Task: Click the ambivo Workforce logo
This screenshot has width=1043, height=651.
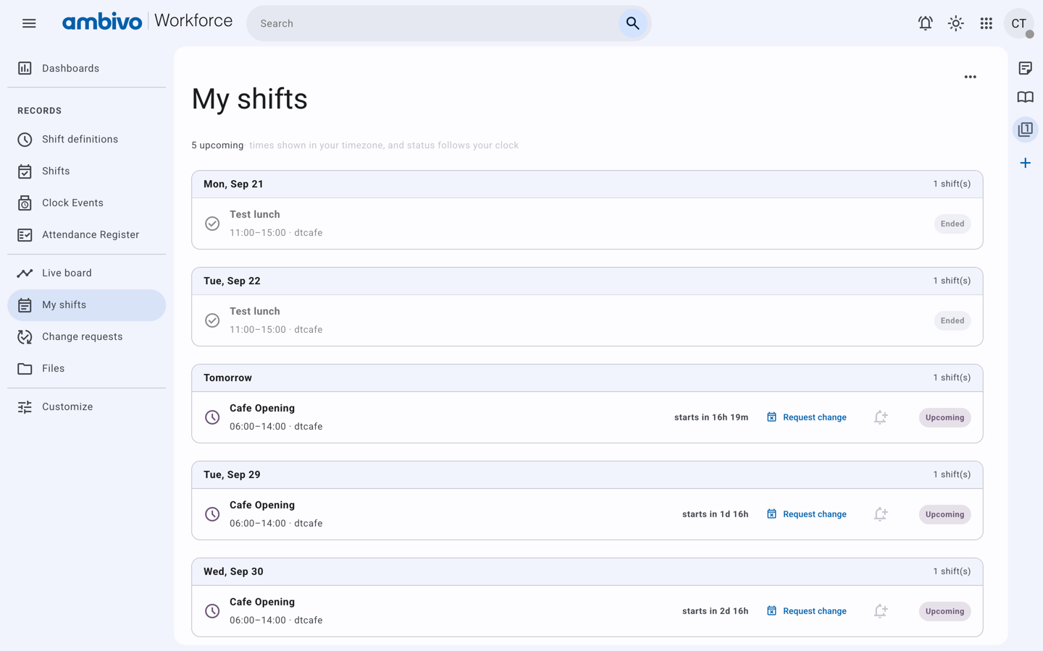Action: point(147,22)
